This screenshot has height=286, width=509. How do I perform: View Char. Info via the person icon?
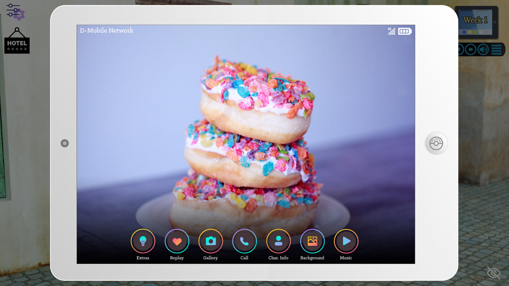[x=278, y=241]
